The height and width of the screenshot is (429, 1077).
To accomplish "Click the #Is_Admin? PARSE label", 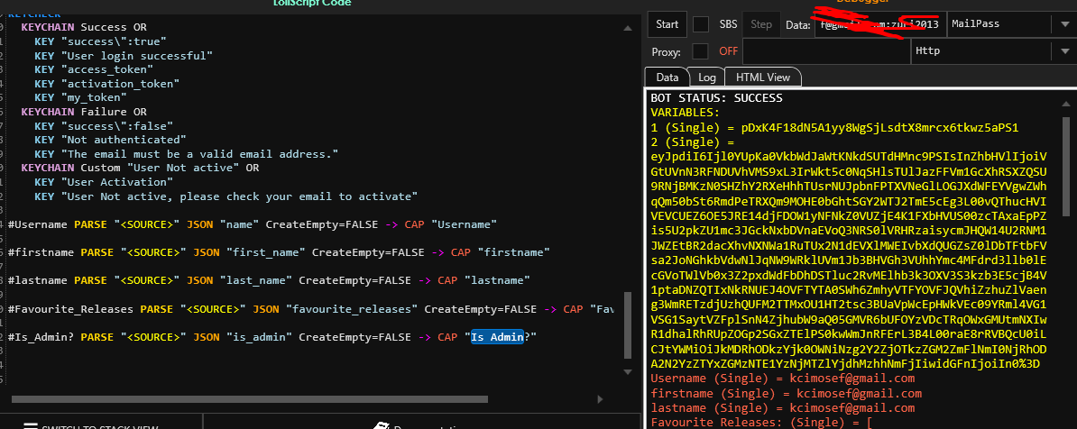I will [x=41, y=337].
